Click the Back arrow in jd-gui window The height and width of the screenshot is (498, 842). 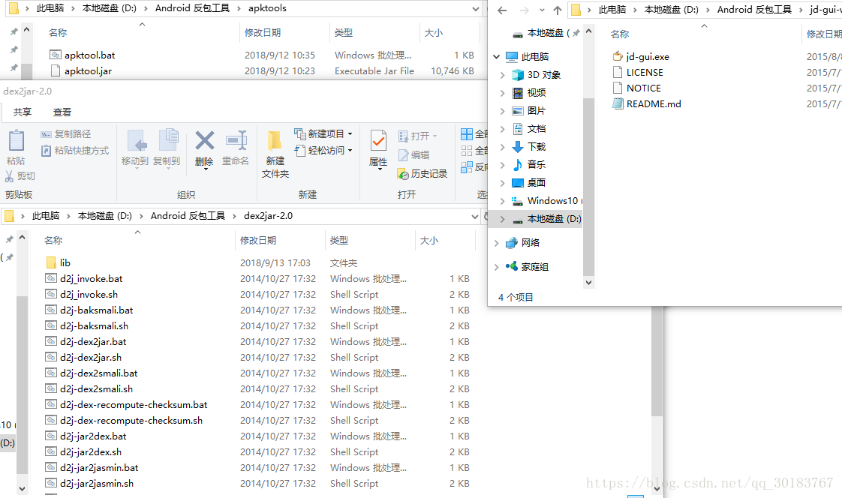tap(502, 10)
